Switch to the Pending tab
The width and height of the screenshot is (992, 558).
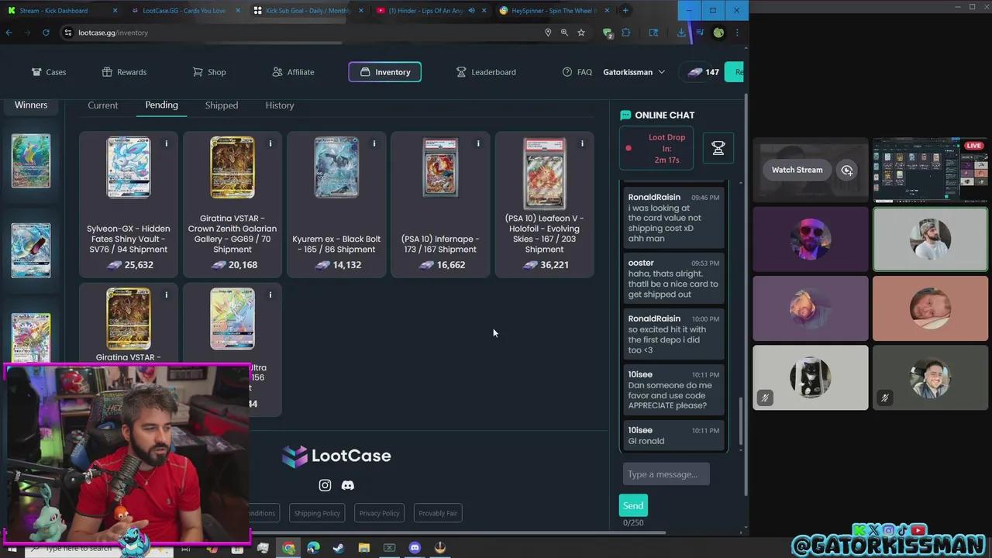tap(161, 105)
